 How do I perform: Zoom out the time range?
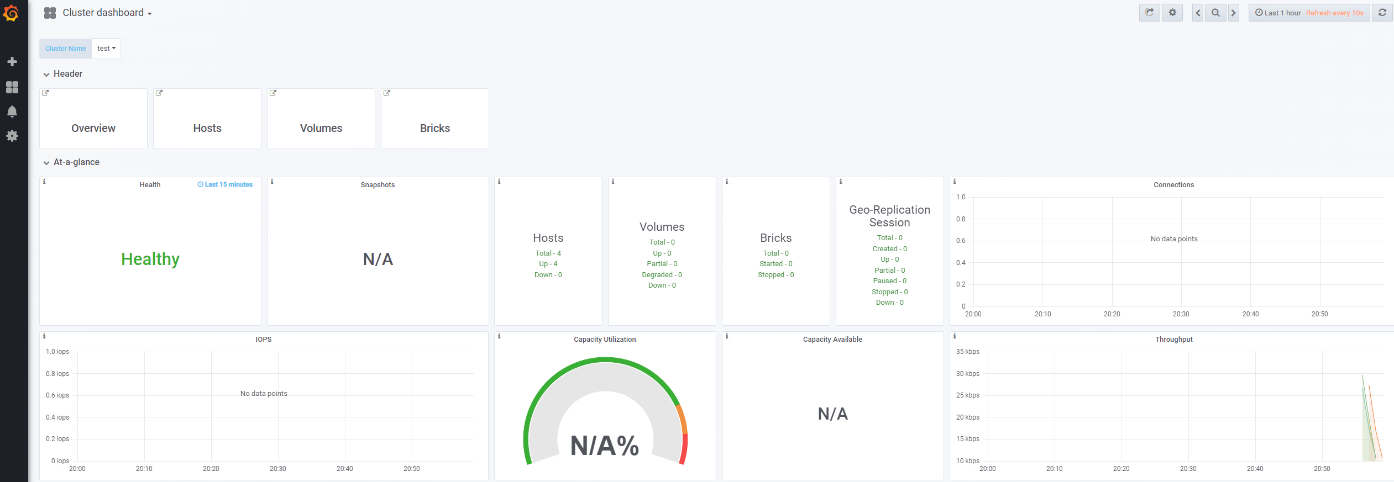(x=1215, y=13)
